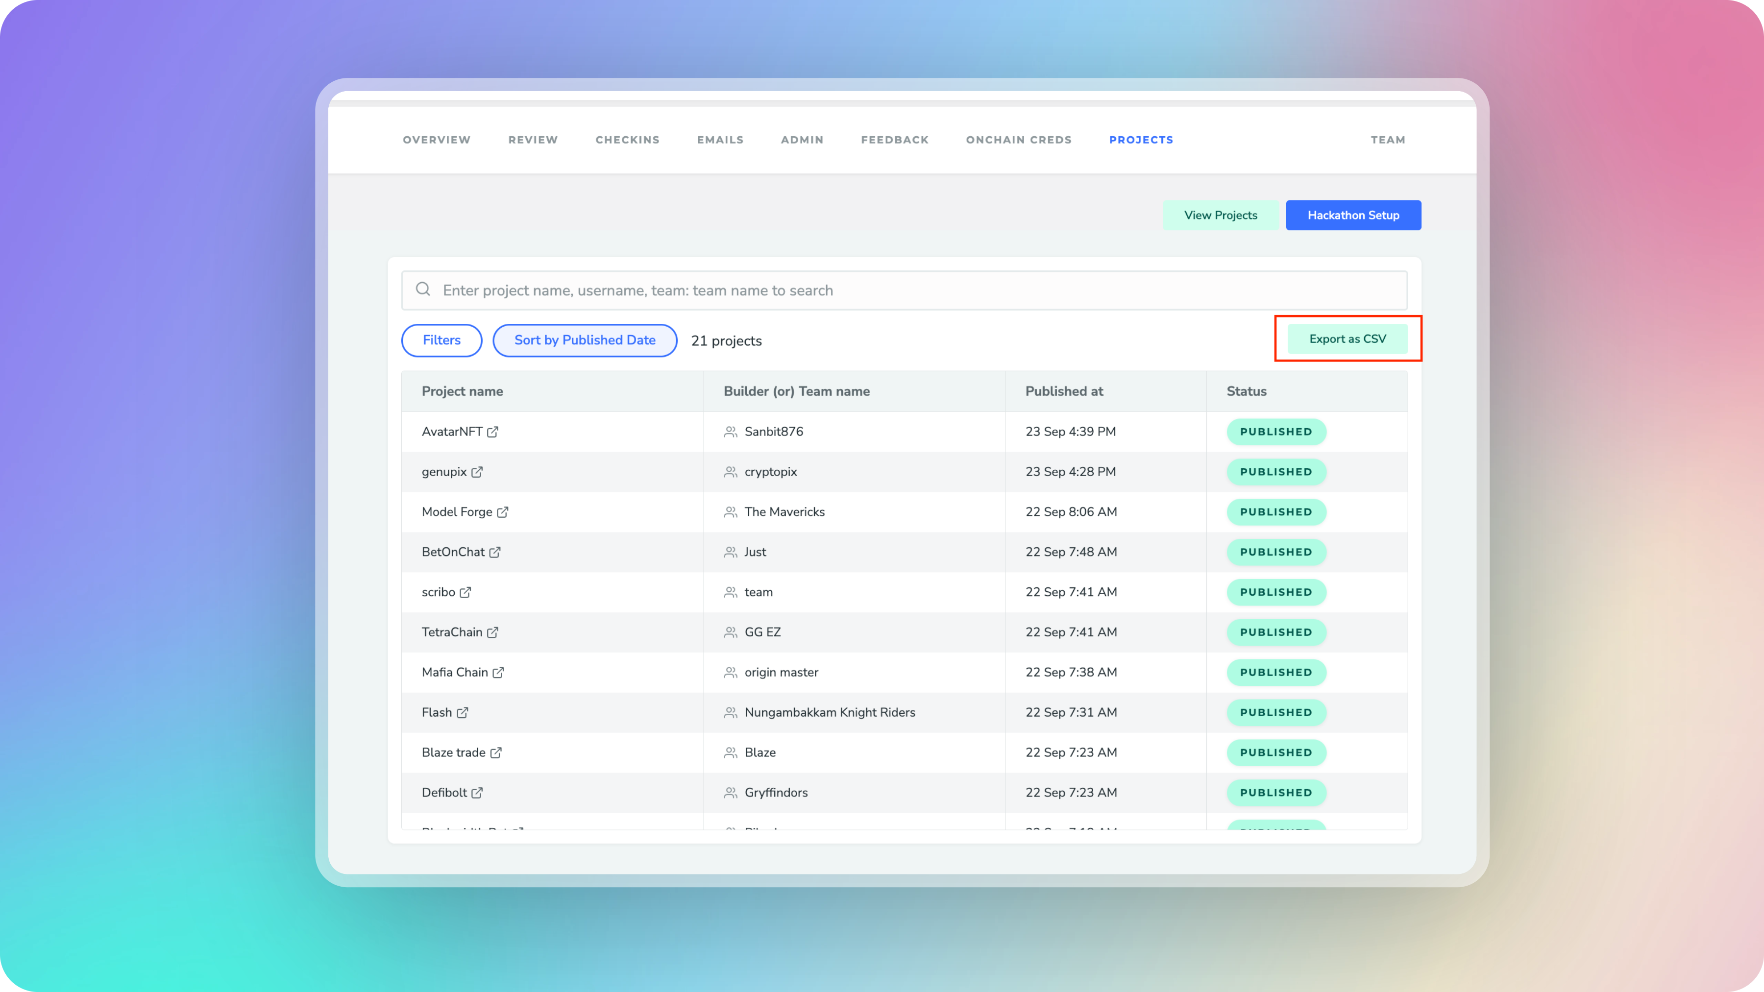Viewport: 1764px width, 992px height.
Task: Open the Model Forge external link icon
Action: (x=502, y=512)
